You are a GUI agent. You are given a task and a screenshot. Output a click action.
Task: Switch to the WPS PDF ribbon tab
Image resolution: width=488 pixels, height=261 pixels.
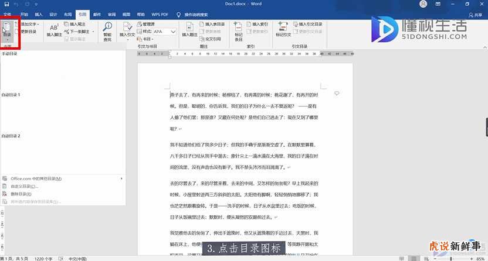click(160, 15)
